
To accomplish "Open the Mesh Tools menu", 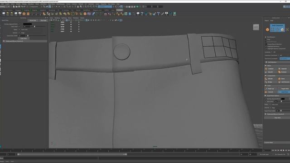I will coord(51,4).
